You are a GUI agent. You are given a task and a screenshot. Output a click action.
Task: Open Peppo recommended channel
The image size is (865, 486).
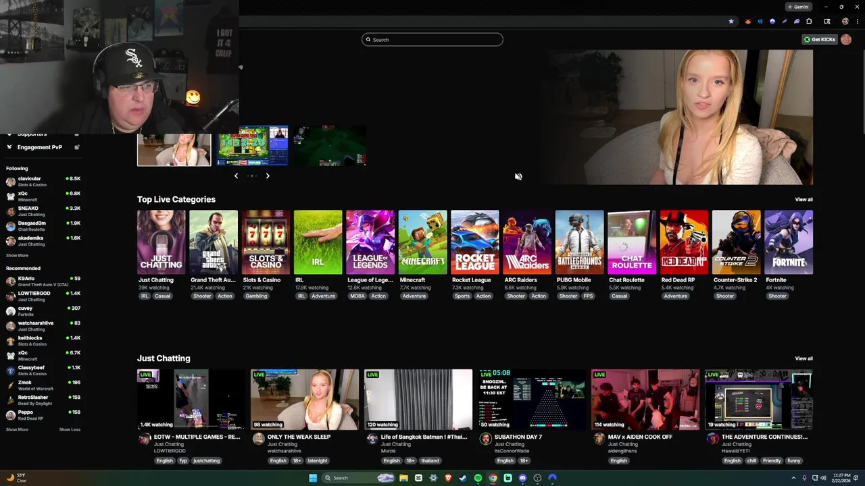pos(43,414)
